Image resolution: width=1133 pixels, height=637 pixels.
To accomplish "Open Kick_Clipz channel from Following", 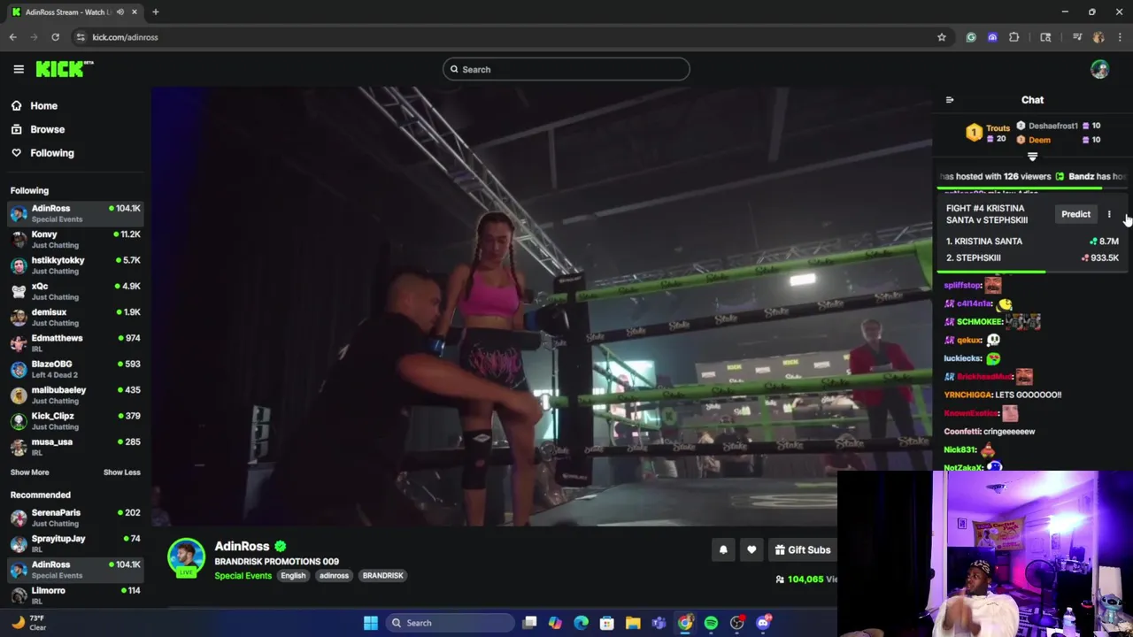I will (75, 421).
